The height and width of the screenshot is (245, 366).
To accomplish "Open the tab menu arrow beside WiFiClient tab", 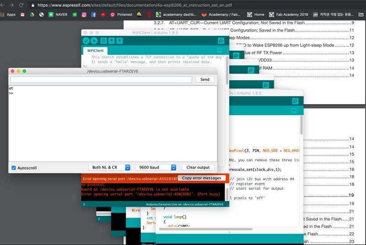I will click(x=220, y=50).
